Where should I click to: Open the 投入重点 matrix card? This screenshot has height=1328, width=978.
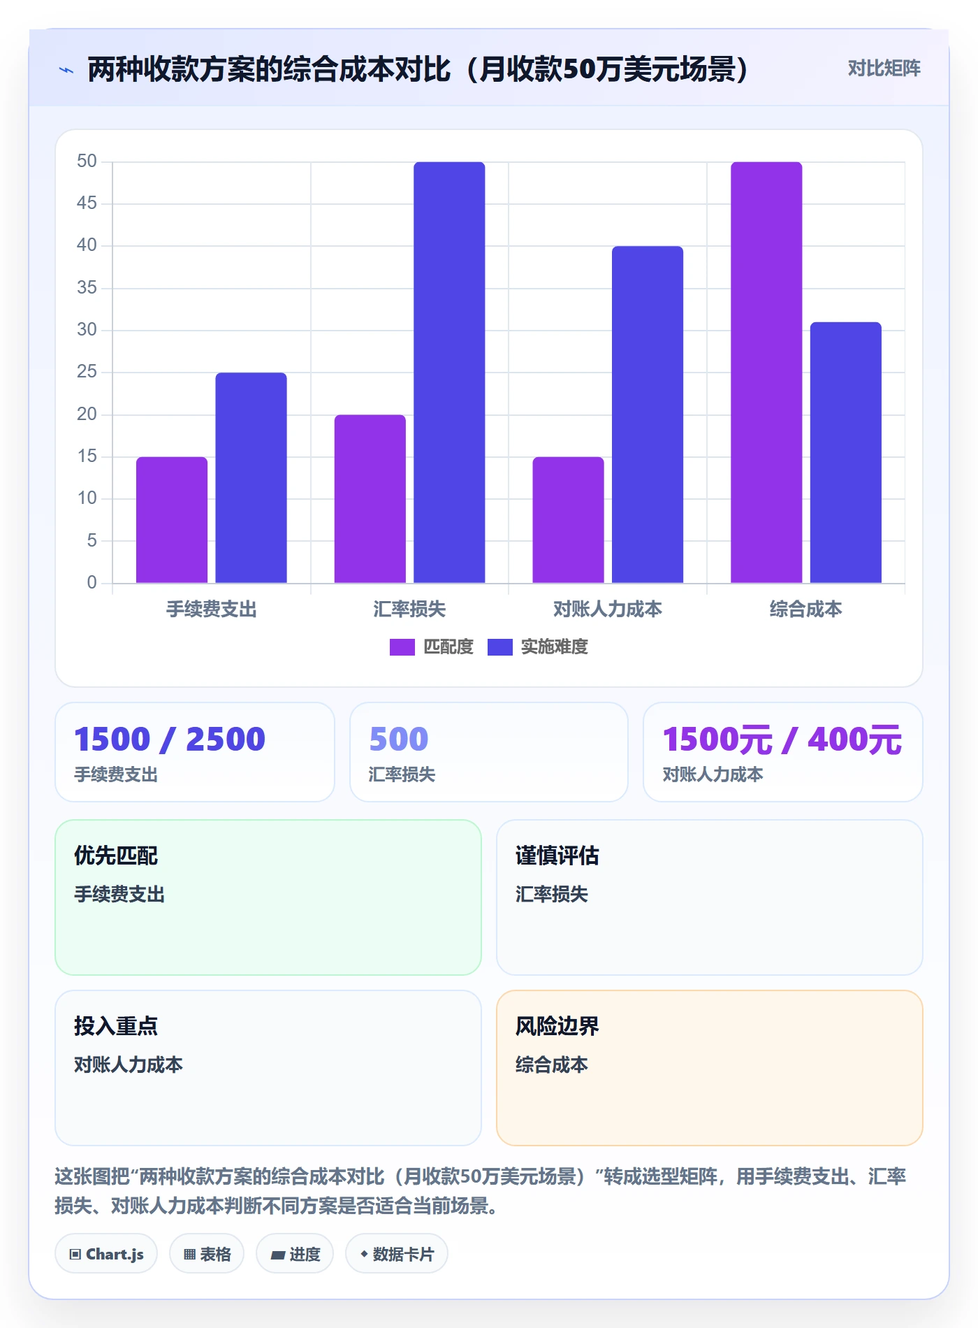tap(268, 1068)
